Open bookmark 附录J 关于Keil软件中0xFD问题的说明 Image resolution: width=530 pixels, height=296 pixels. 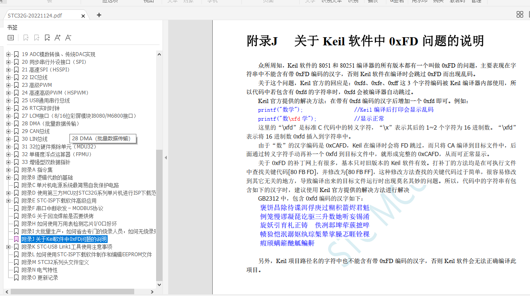coord(64,239)
